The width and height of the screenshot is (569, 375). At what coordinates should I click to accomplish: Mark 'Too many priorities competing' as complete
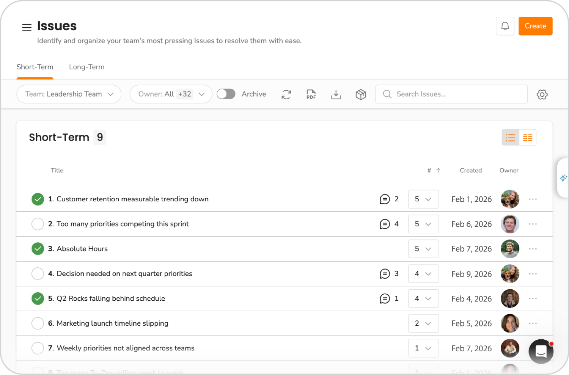coord(38,224)
